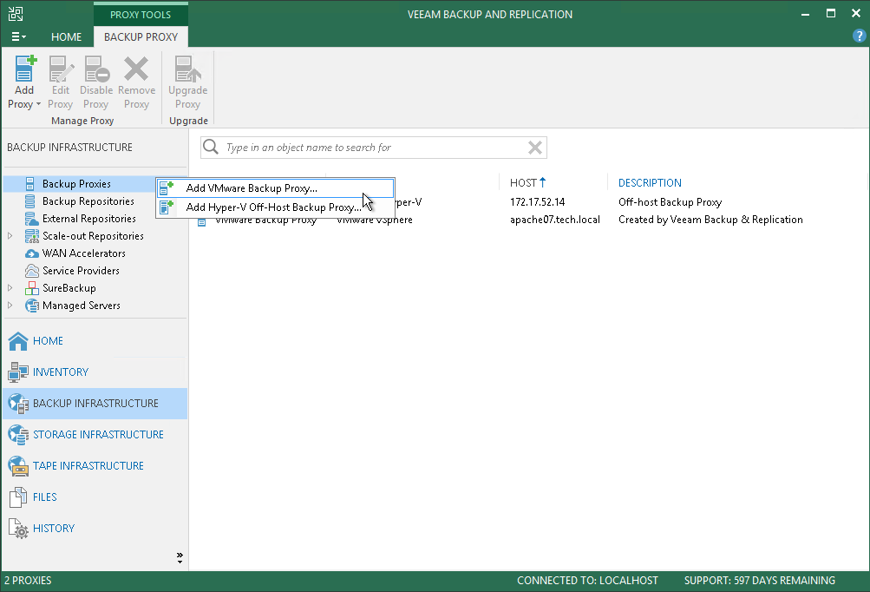Click the magnifier search icon
This screenshot has width=870, height=592.
point(210,147)
